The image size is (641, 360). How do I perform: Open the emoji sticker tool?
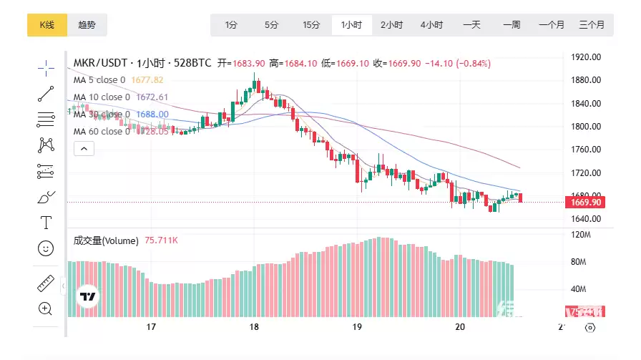[46, 248]
